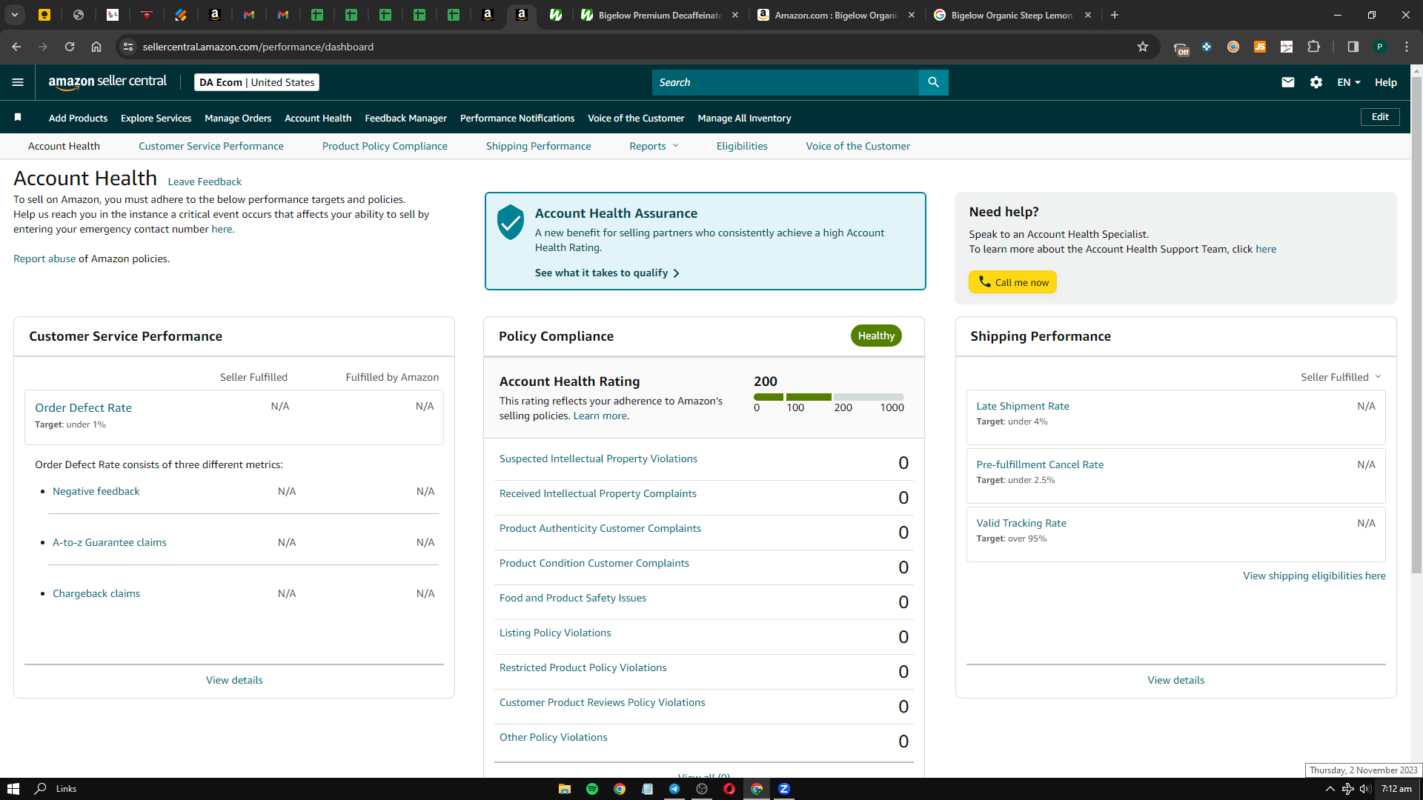The height and width of the screenshot is (800, 1423).
Task: Click the Account Health Assurance shield icon
Action: 511,222
